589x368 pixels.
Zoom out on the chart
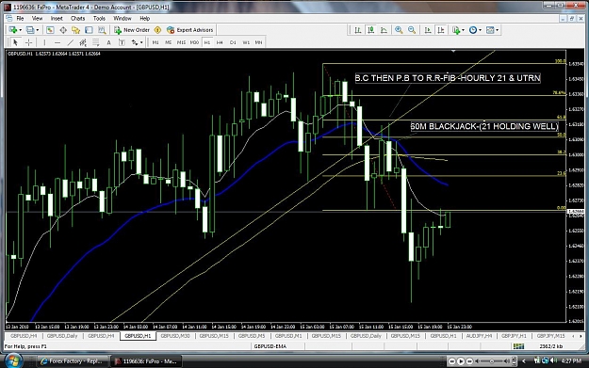(412, 30)
